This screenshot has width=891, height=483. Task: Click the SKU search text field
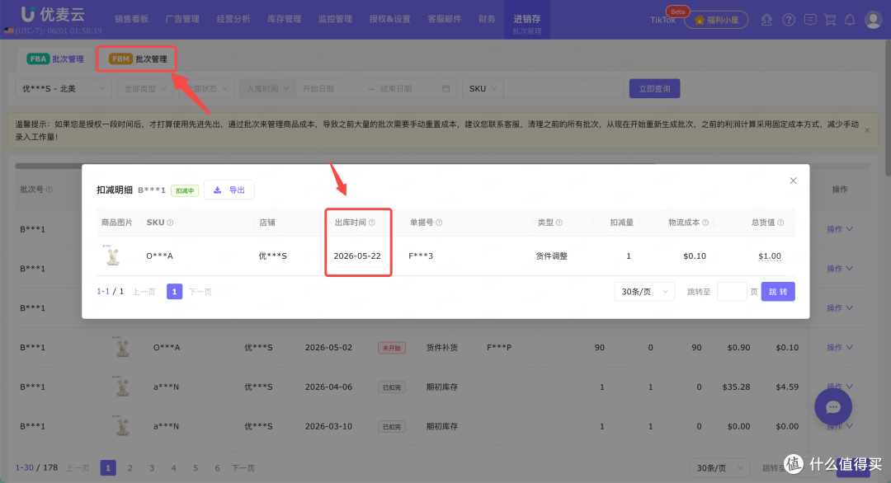(x=563, y=88)
